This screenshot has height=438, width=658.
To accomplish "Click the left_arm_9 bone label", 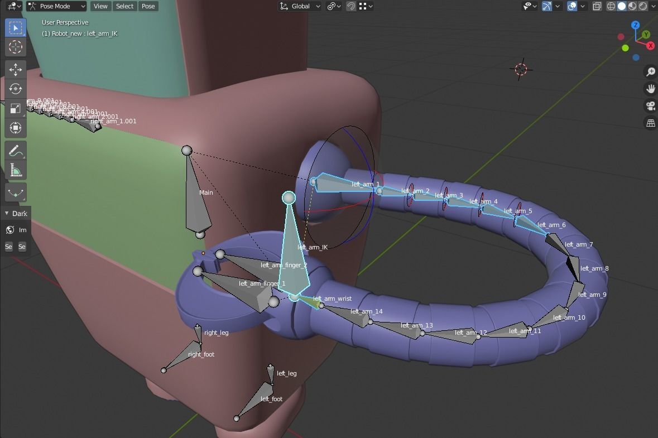I will coord(592,295).
